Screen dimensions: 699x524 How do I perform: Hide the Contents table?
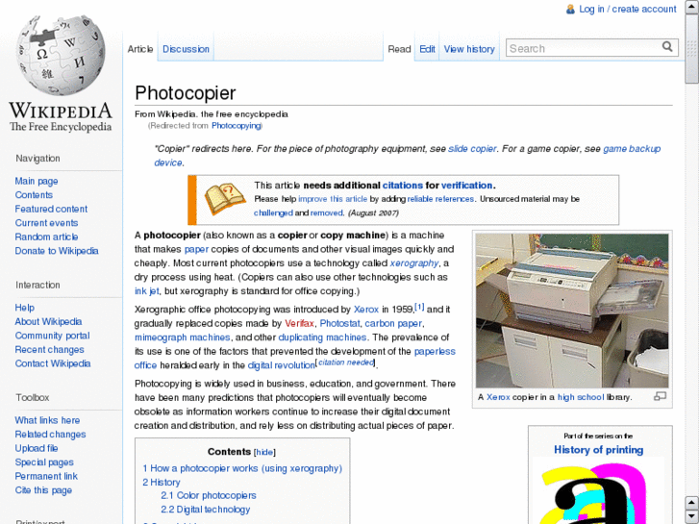(x=264, y=452)
